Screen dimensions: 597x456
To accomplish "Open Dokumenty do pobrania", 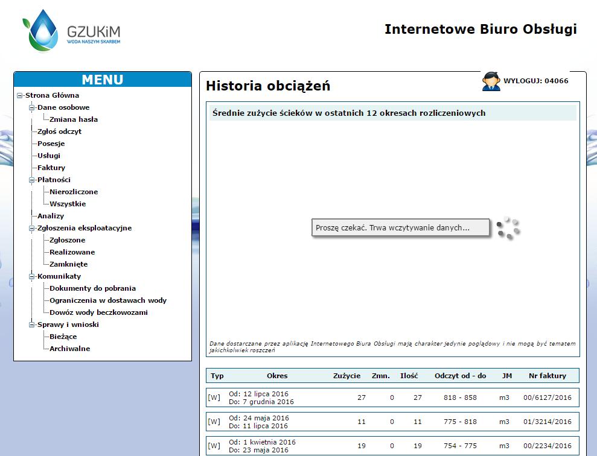I will click(x=92, y=289).
